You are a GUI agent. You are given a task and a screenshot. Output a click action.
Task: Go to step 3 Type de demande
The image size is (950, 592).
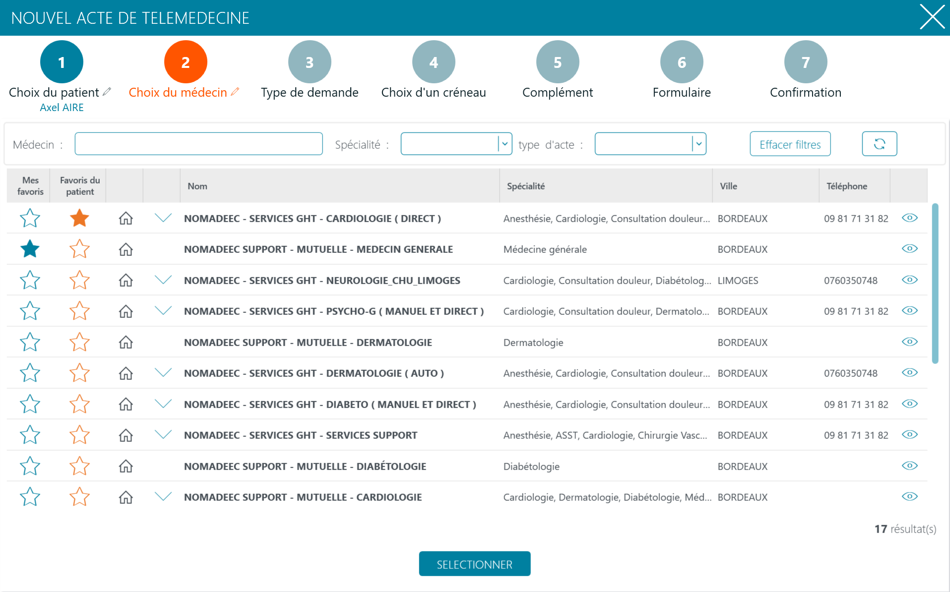click(x=310, y=62)
